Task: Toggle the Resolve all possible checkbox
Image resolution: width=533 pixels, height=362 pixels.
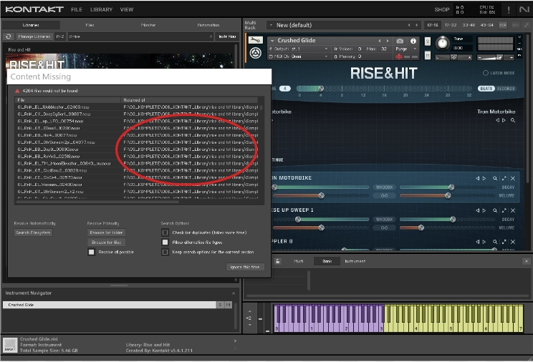Action: pos(91,252)
